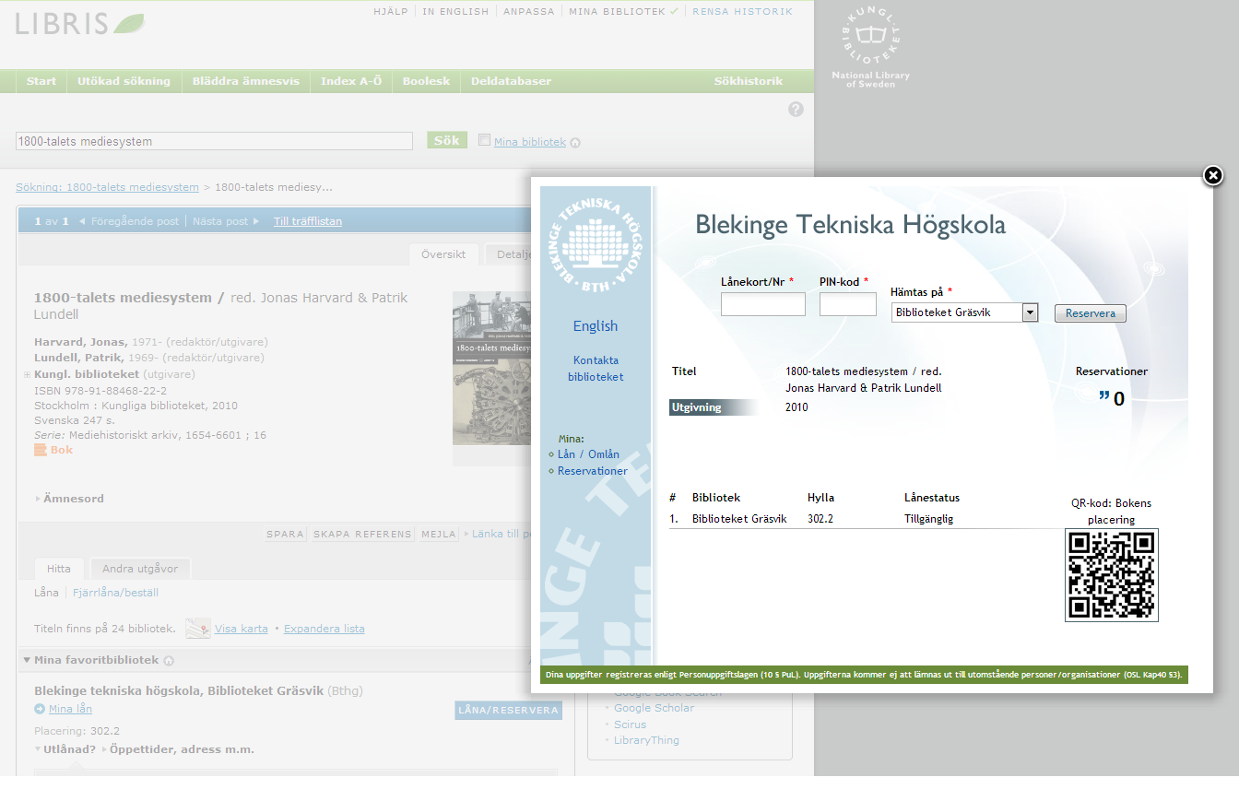Open HJÄLP link in header

pos(391,12)
